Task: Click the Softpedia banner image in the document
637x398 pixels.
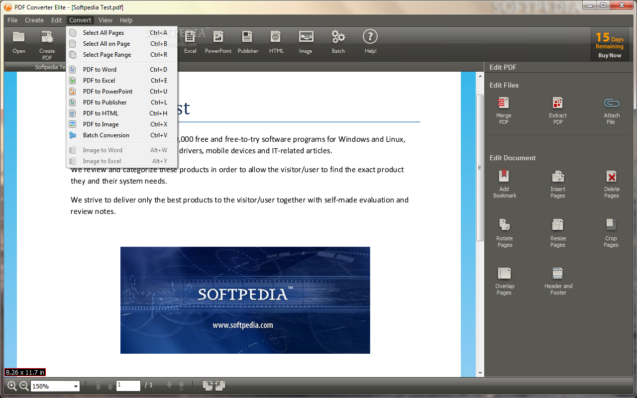Action: click(x=245, y=300)
